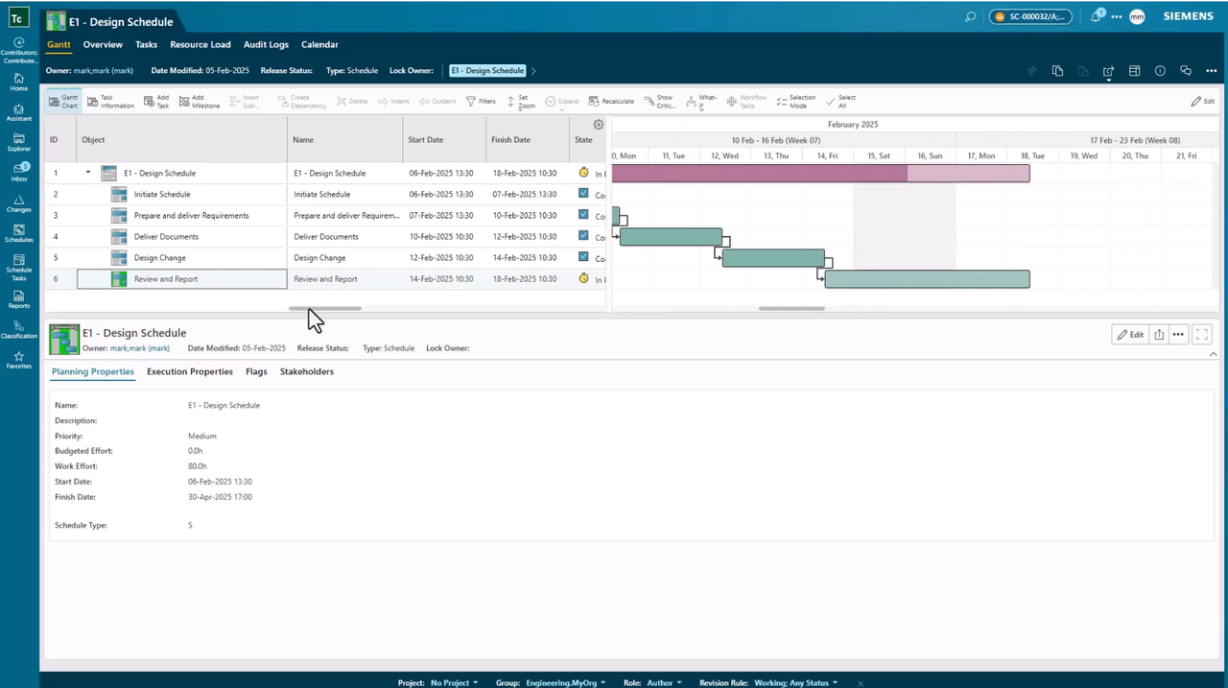Switch to the Audit Logs tab
Viewport: 1228px width, 688px height.
tap(266, 44)
